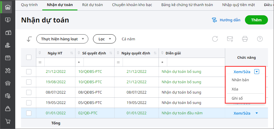This screenshot has height=129, width=274.
Task: Open the home icon in the sidebar
Action: coord(8,7)
